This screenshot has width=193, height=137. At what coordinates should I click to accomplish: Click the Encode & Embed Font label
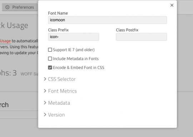79,68
